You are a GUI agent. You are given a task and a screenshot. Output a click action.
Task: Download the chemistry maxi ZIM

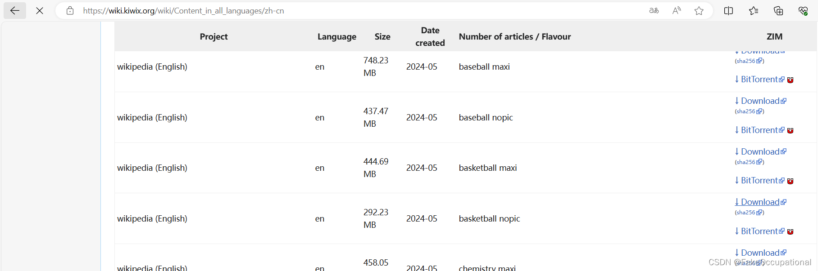[760, 253]
